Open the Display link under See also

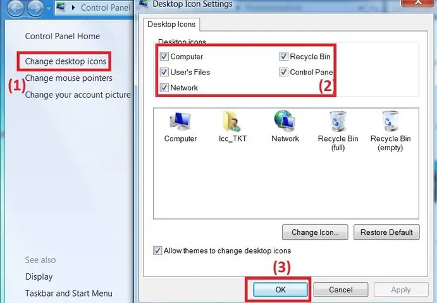click(39, 276)
